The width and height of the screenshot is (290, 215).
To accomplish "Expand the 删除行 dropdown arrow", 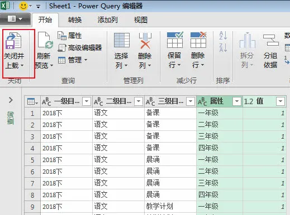I will (x=202, y=65).
